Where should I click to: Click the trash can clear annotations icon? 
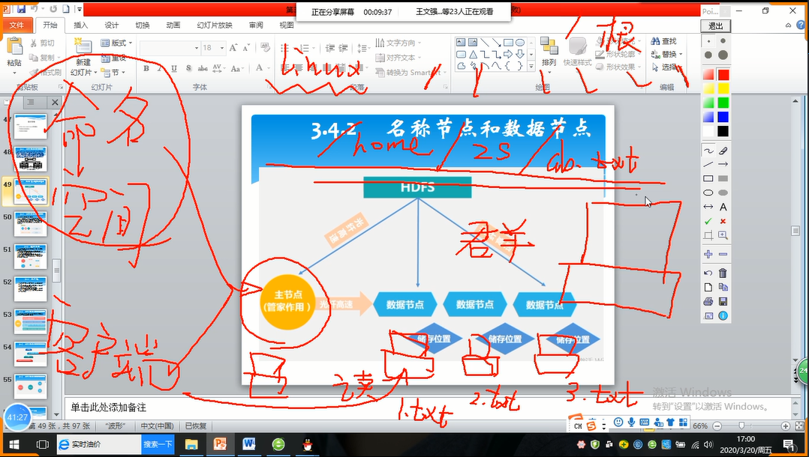[x=723, y=273]
